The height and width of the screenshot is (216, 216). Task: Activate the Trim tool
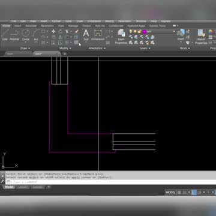[x=67, y=31]
